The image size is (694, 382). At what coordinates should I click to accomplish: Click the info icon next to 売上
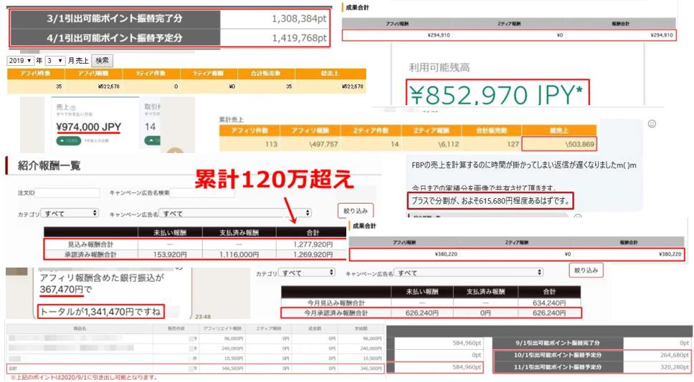73,108
